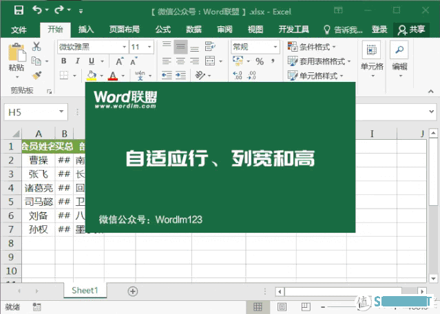
Task: Toggle Align Right
Action: 194,61
